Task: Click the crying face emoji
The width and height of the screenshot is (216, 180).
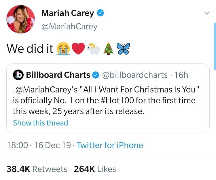Action: [x=63, y=48]
